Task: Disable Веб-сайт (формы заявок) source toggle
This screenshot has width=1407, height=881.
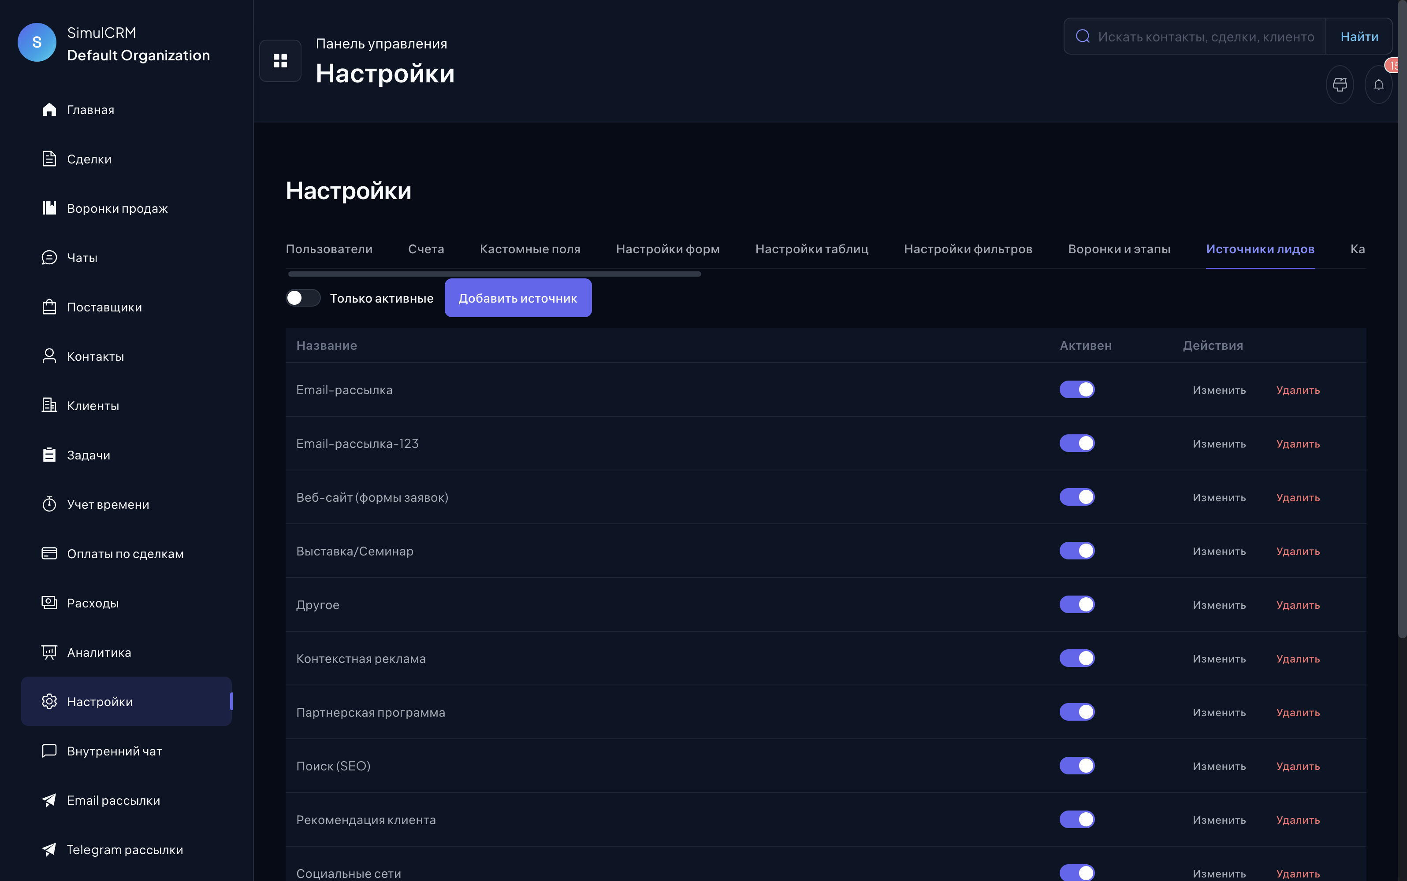Action: [1077, 497]
